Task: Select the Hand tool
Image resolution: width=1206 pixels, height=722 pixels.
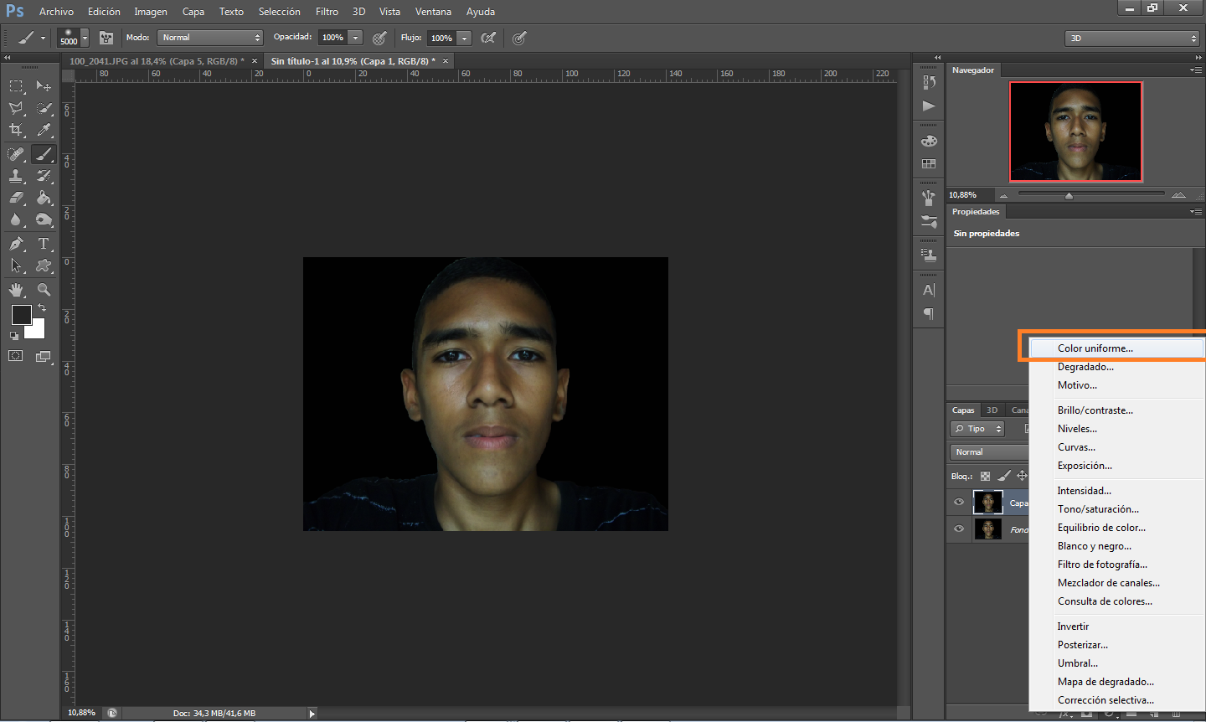Action: click(16, 290)
